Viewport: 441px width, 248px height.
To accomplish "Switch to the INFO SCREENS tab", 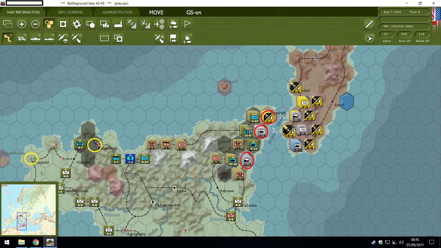I will [70, 12].
